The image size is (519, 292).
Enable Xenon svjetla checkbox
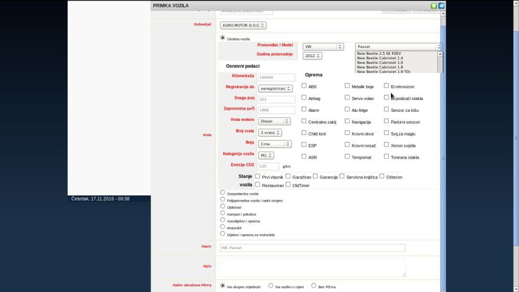click(386, 145)
